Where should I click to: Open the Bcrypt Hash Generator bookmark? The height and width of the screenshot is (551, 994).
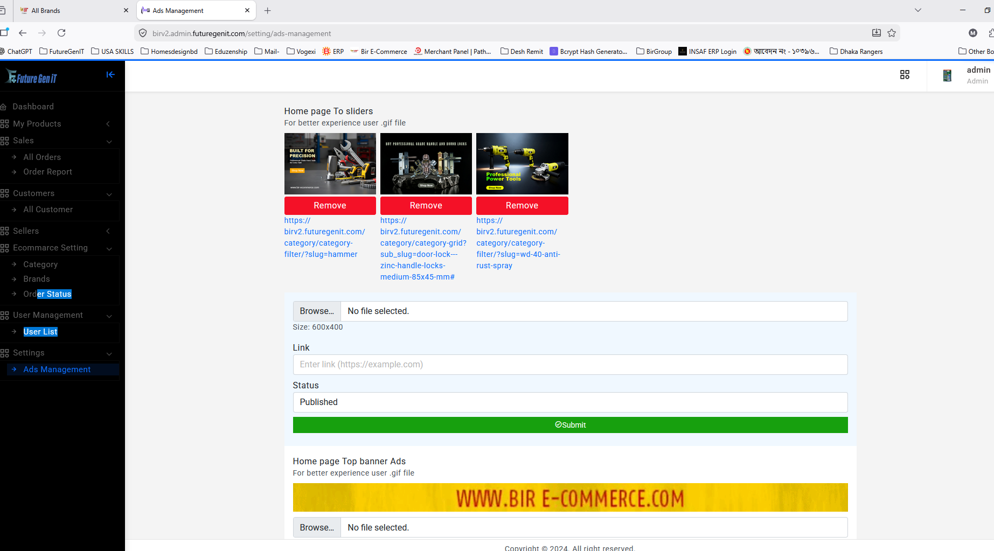(x=588, y=52)
